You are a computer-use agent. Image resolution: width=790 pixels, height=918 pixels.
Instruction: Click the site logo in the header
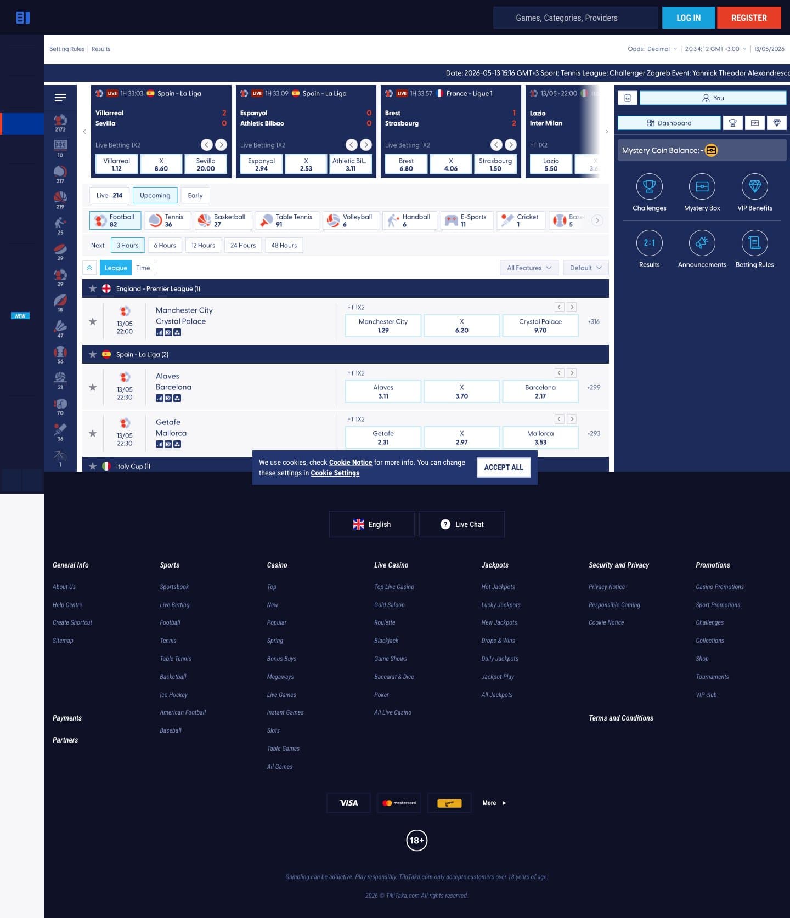click(x=23, y=18)
